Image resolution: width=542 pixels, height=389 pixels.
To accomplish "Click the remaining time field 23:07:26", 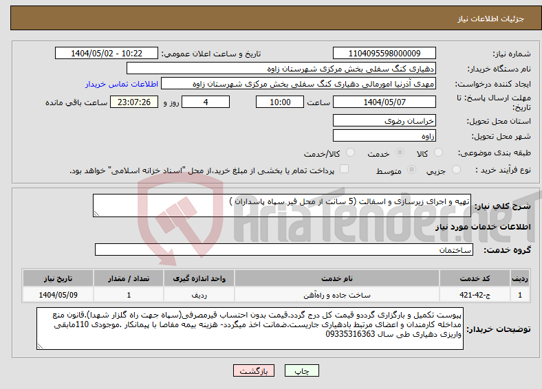I will [134, 102].
